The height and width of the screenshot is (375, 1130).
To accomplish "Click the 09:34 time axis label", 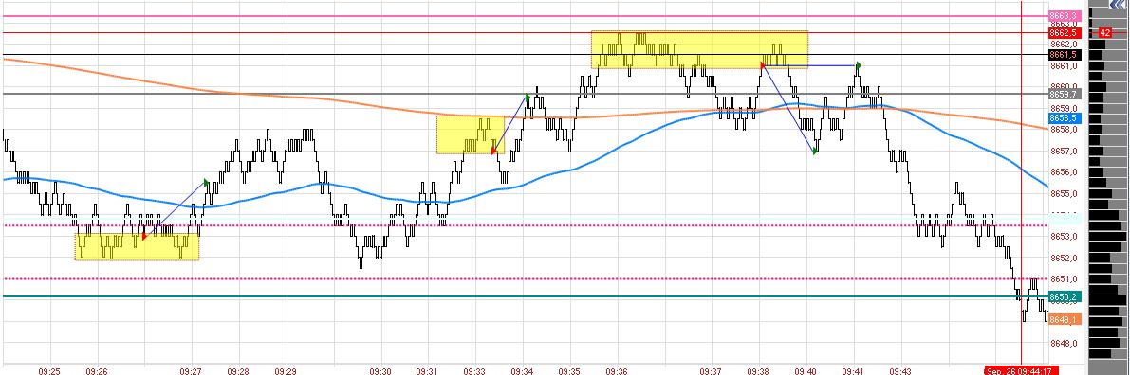I will pos(522,371).
